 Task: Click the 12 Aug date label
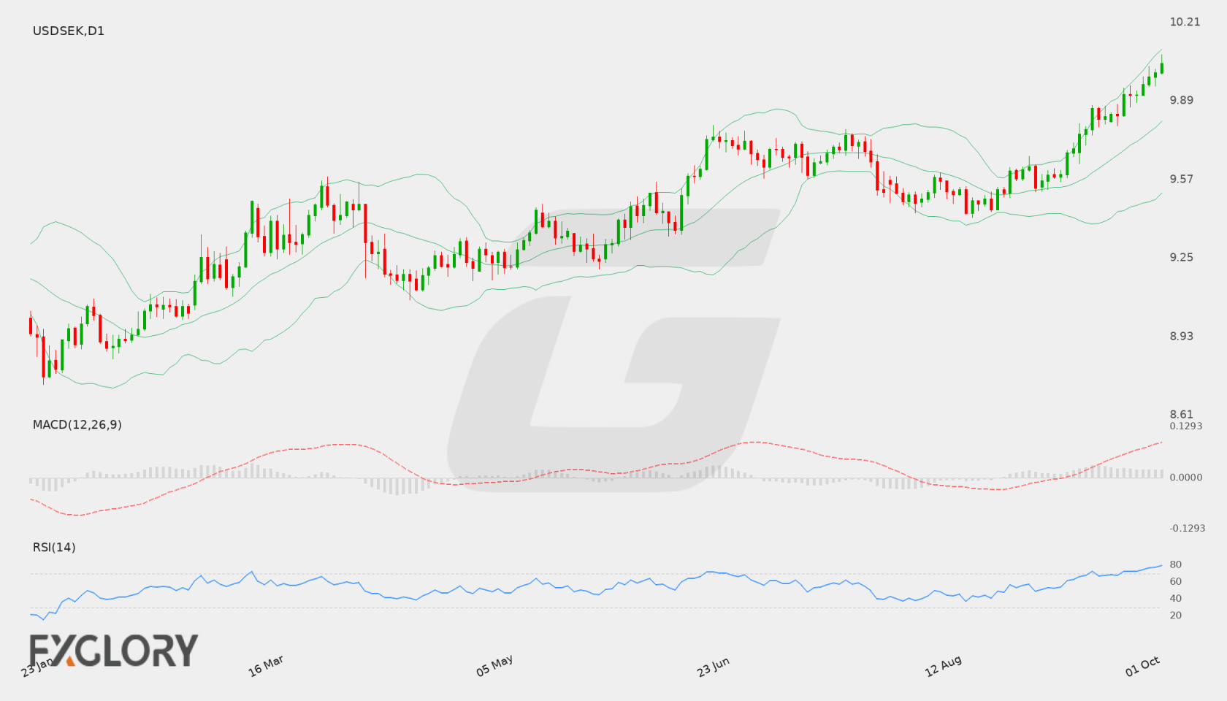943,666
